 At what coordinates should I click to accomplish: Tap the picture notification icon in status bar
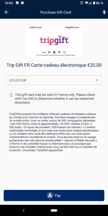[x=17, y=3]
